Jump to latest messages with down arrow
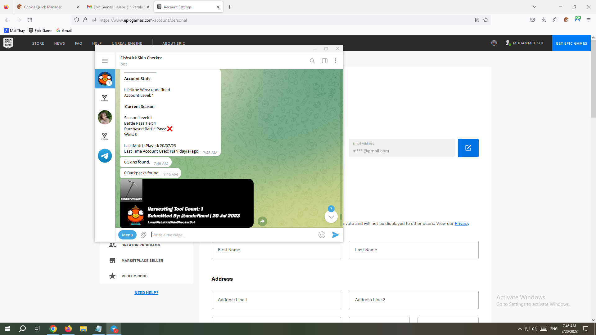Image resolution: width=596 pixels, height=335 pixels. 331,217
